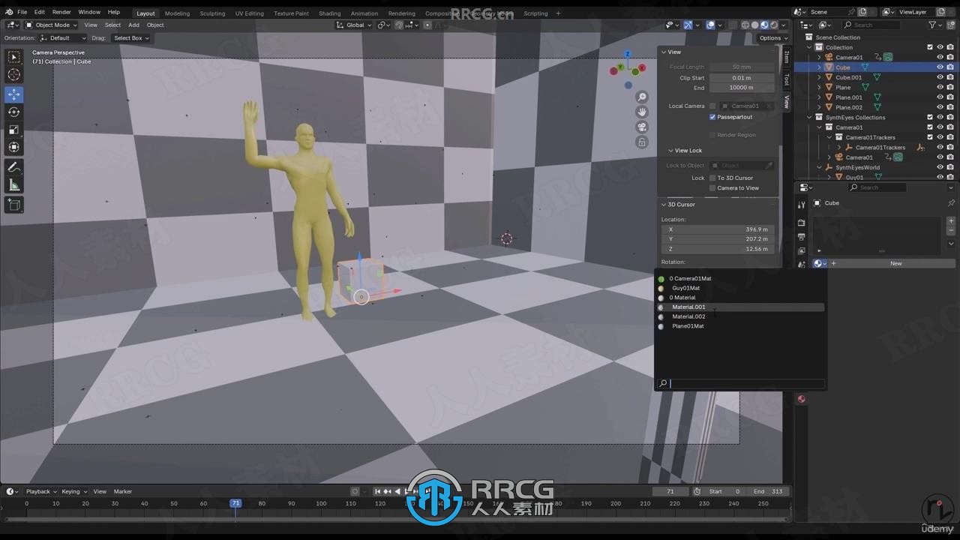Click the viewport pan hand icon
Viewport: 960px width, 540px height.
[x=642, y=112]
